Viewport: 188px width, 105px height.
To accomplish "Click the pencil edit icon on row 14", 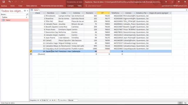I will click(x=31, y=51).
